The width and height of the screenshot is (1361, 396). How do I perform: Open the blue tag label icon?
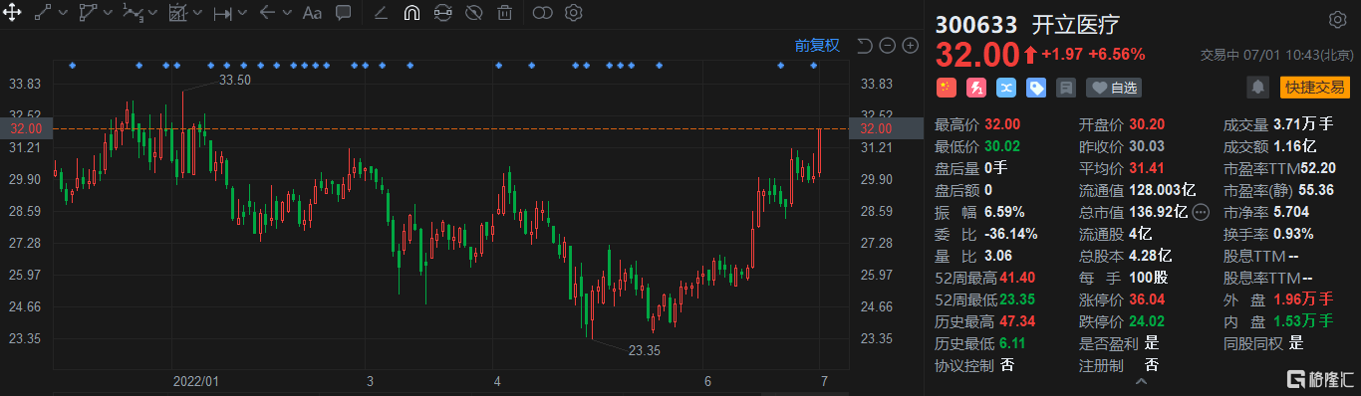1036,88
